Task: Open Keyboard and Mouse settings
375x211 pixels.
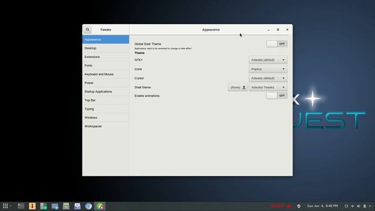Action: pyautogui.click(x=105, y=74)
